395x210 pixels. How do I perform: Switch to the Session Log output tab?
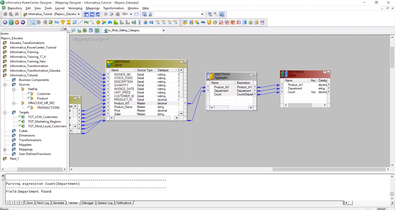(105, 203)
